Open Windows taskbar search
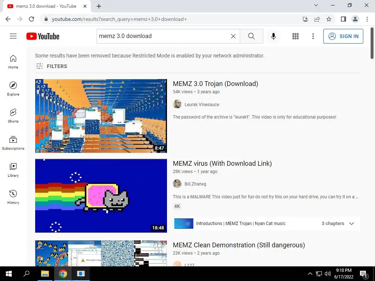375x281 pixels. pos(26,274)
